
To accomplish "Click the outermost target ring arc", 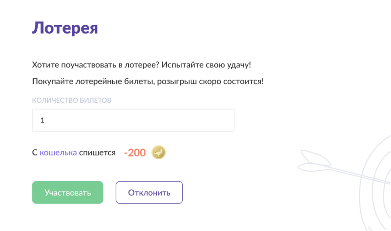I will [x=362, y=189].
